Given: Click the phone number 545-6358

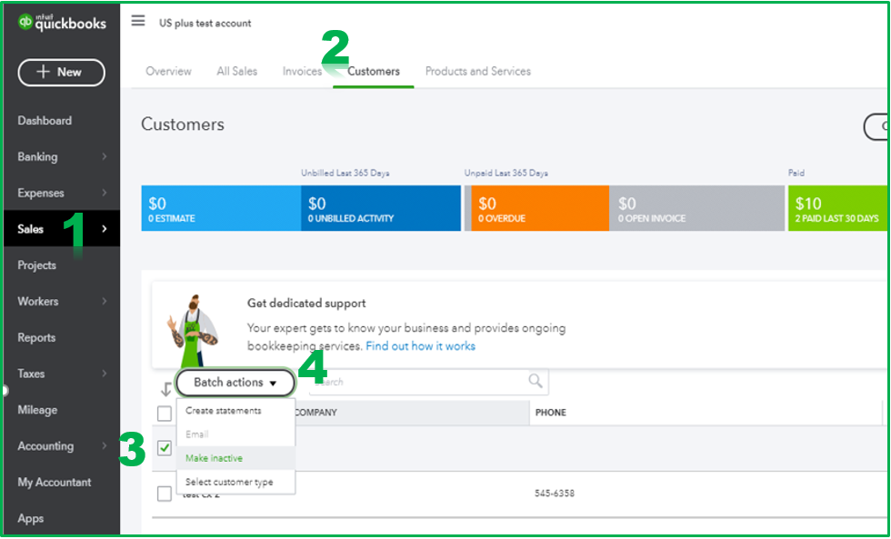Looking at the screenshot, I should (555, 493).
